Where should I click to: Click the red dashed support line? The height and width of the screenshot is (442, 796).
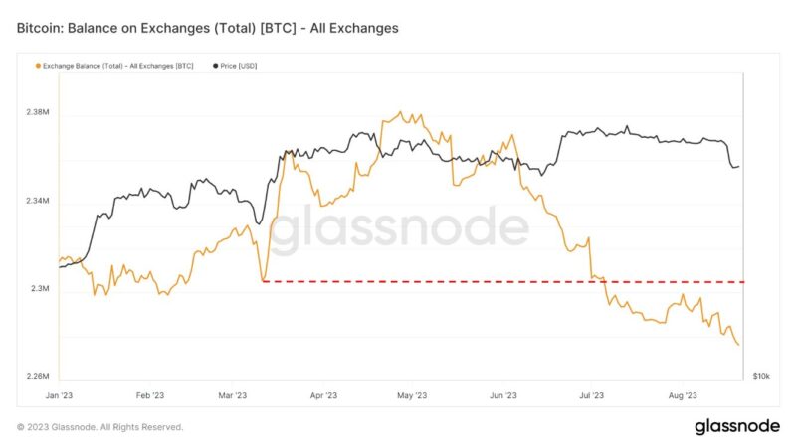click(x=497, y=282)
